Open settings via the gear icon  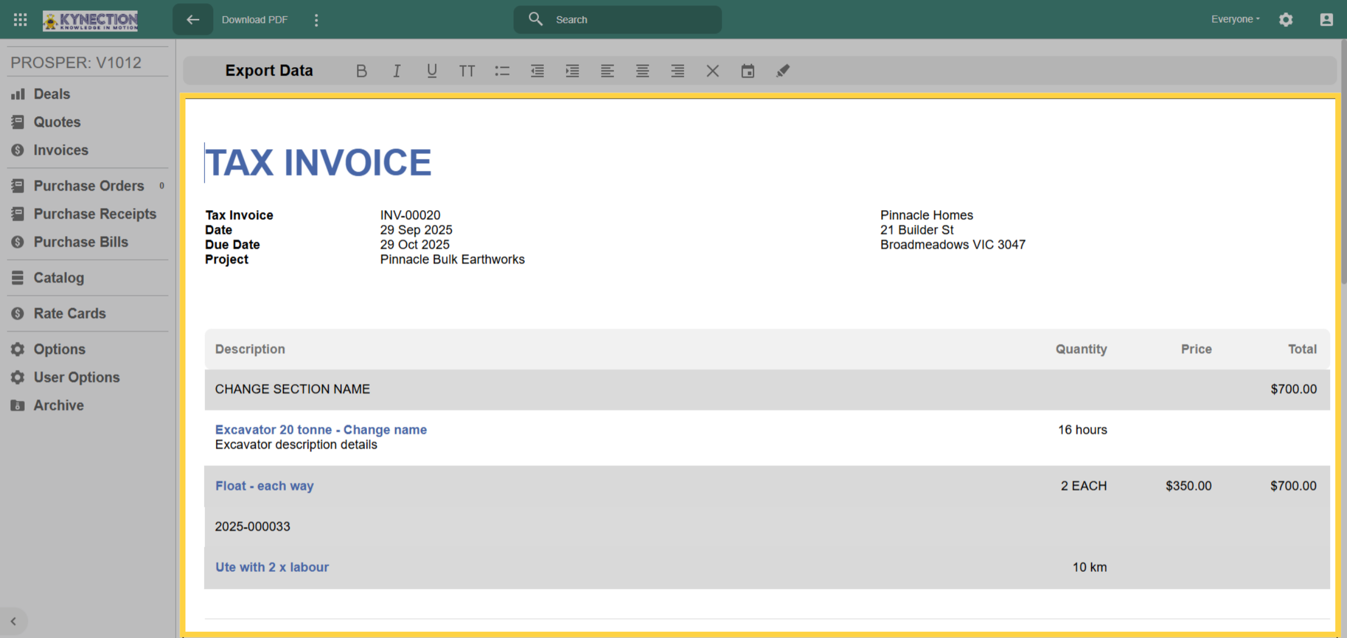pos(1286,20)
